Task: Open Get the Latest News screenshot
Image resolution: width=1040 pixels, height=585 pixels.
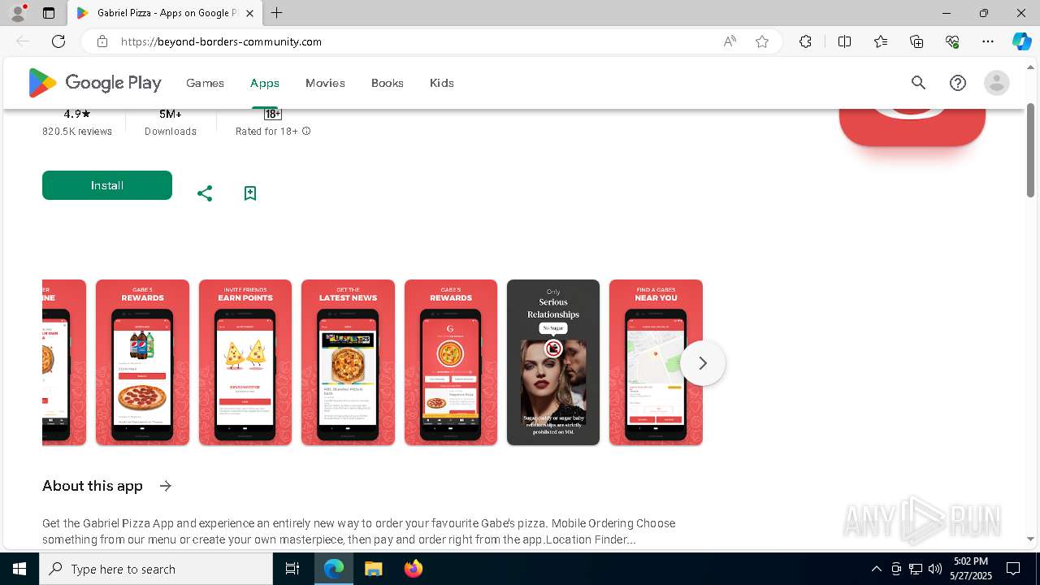Action: 348,362
